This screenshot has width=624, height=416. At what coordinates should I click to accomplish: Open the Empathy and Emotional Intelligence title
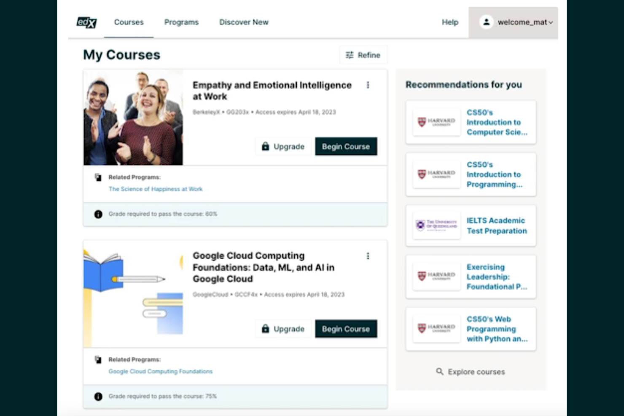272,91
